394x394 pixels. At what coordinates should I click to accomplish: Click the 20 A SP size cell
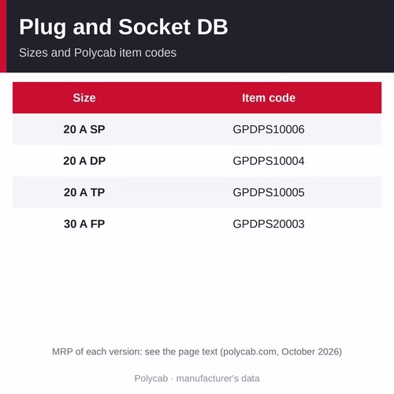[x=84, y=129]
